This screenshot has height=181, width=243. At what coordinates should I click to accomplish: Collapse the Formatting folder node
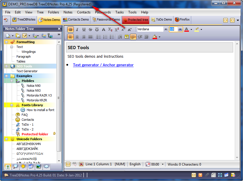[6, 42]
